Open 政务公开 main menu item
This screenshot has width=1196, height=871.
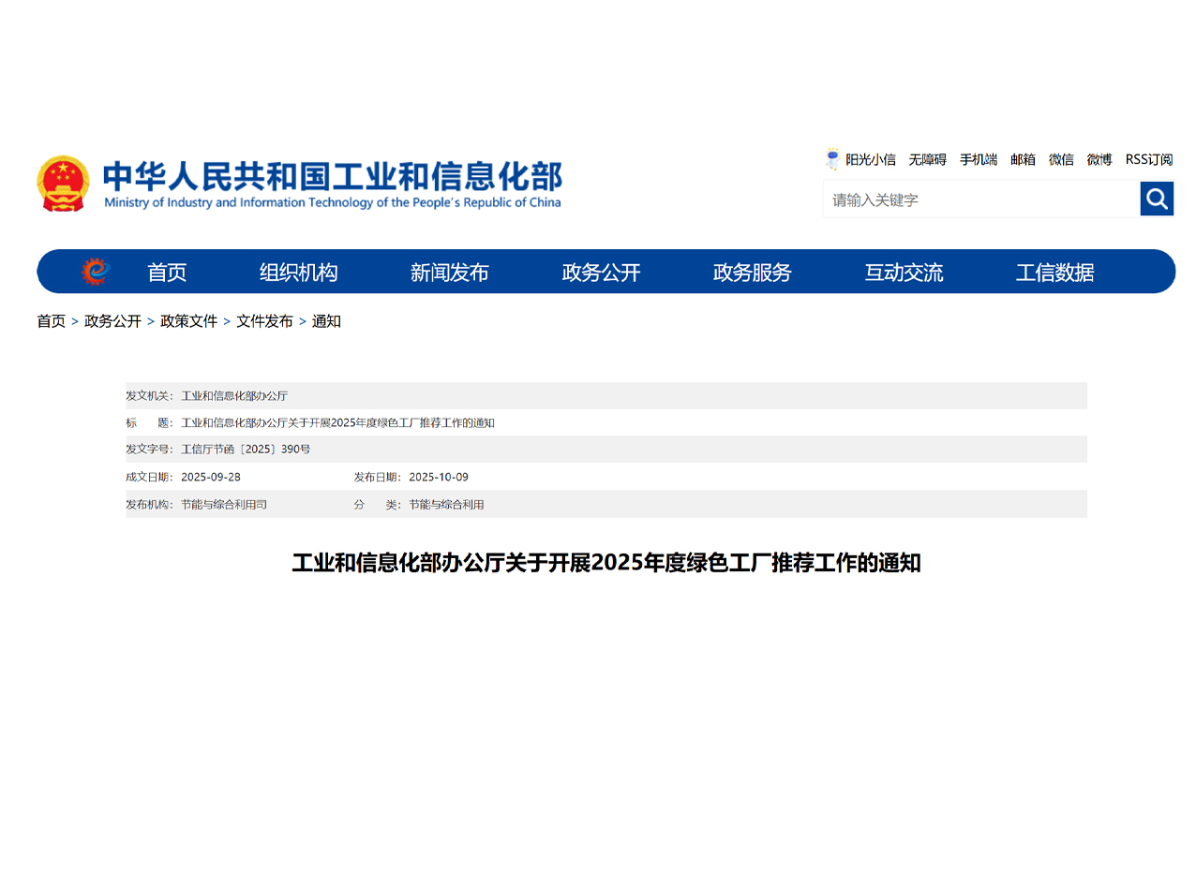601,273
